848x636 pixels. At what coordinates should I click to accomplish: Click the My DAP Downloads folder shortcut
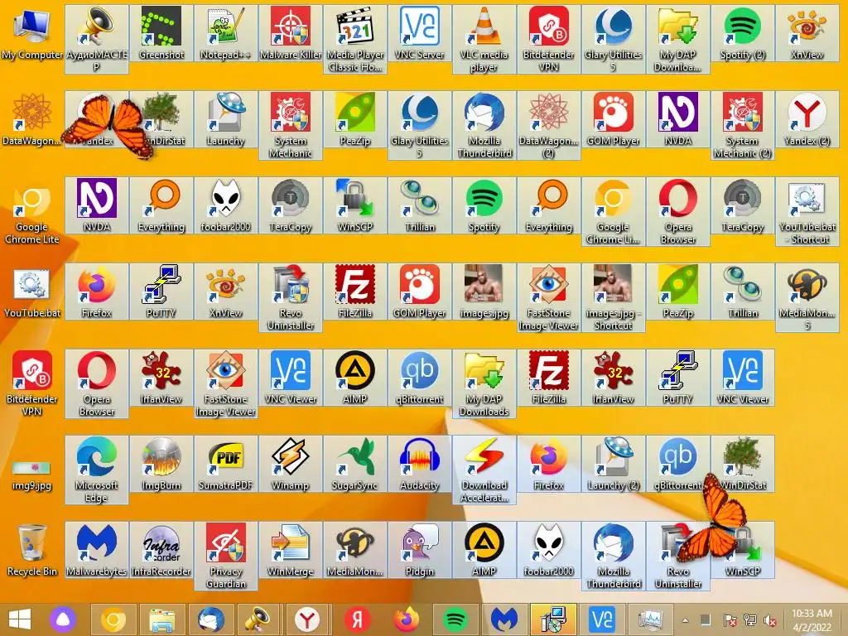pyautogui.click(x=484, y=384)
